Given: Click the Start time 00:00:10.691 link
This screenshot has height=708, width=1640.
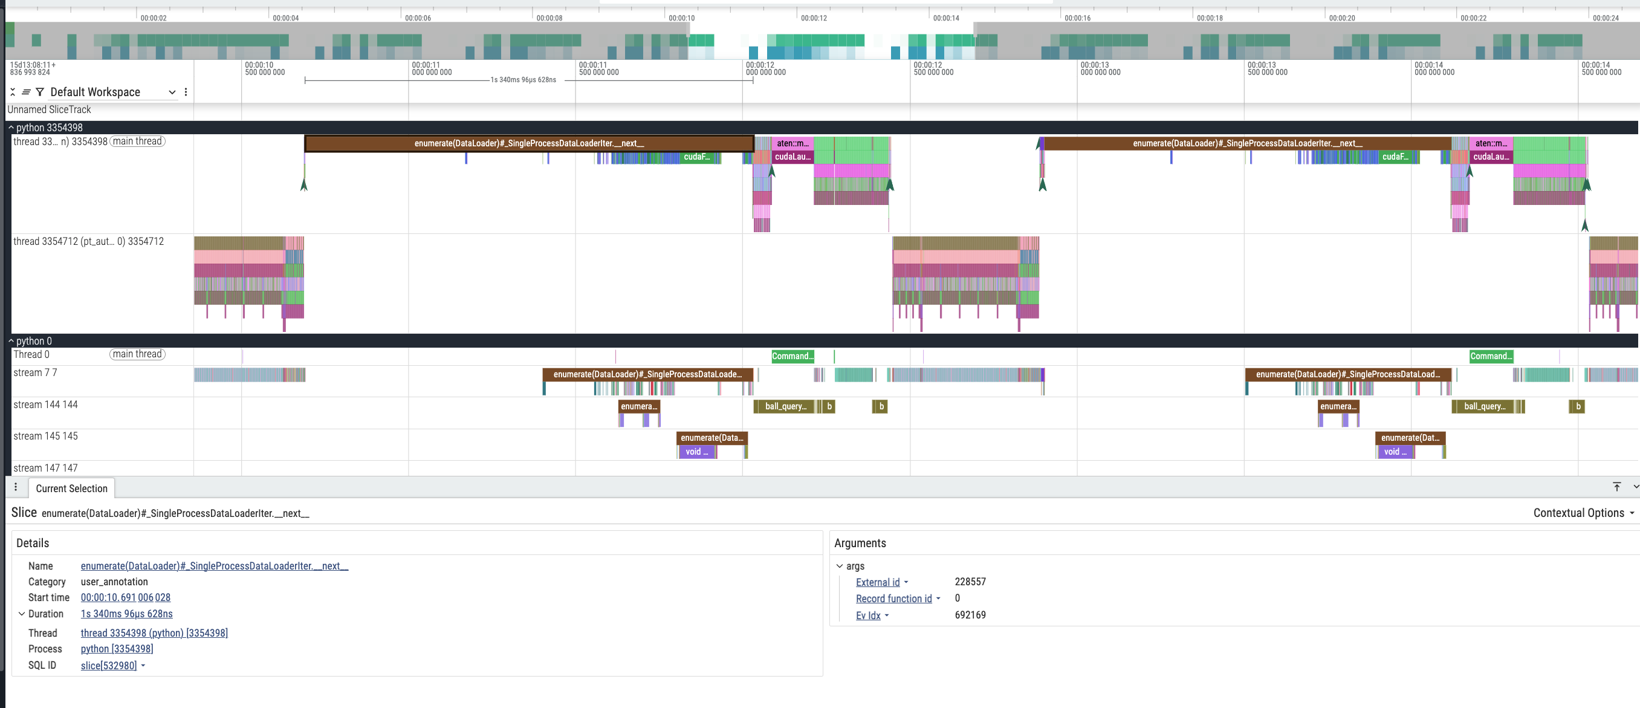Looking at the screenshot, I should point(125,598).
